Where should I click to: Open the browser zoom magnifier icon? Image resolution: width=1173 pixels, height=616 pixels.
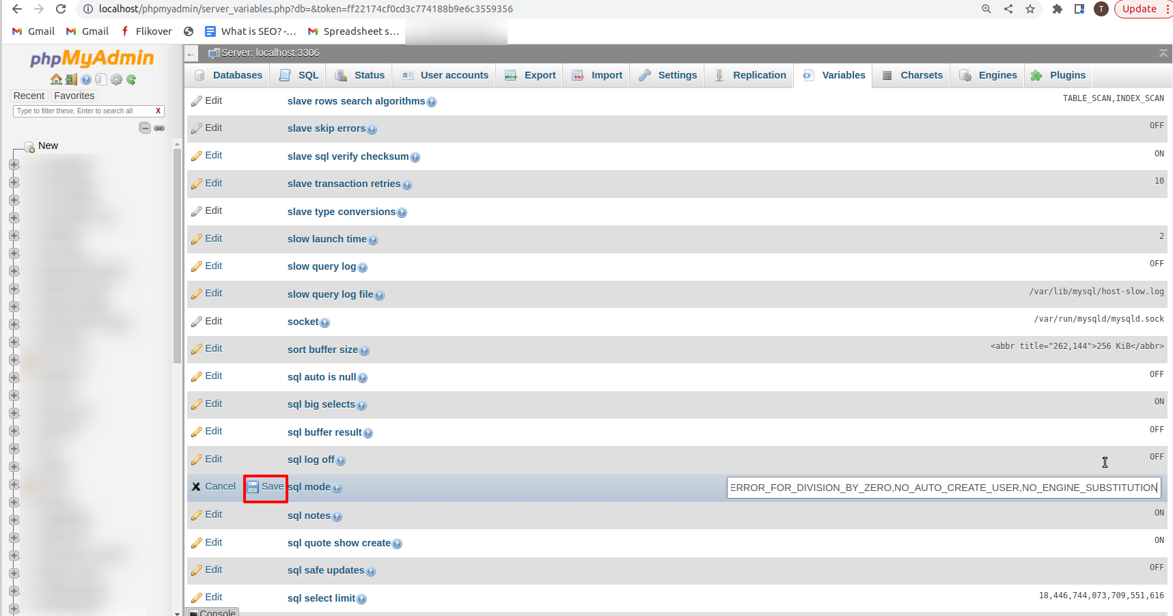[x=986, y=9]
